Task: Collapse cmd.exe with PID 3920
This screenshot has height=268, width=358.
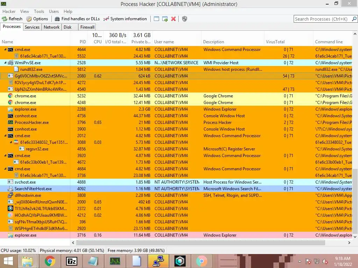Action: [x=5, y=156]
